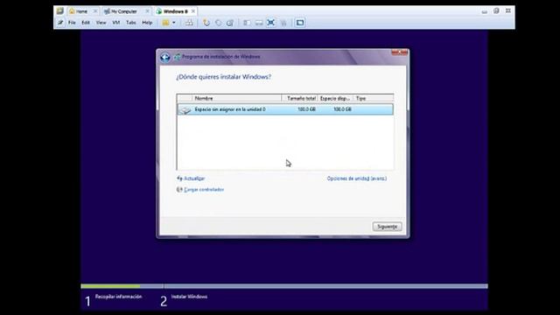Minimize the VMware window
This screenshot has width=560, height=315.
484,11
